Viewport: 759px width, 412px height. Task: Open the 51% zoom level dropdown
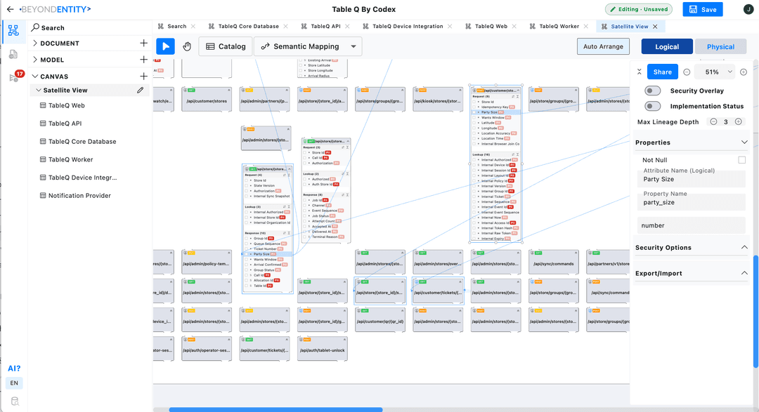pyautogui.click(x=730, y=72)
